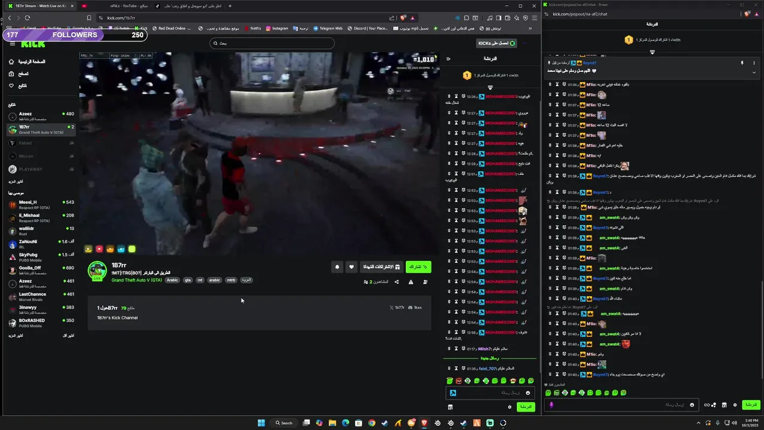This screenshot has height=430, width=764.
Task: Open settings gear in popout chat window
Action: (x=735, y=405)
